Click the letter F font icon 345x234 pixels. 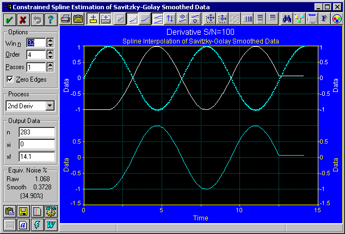click(x=324, y=19)
